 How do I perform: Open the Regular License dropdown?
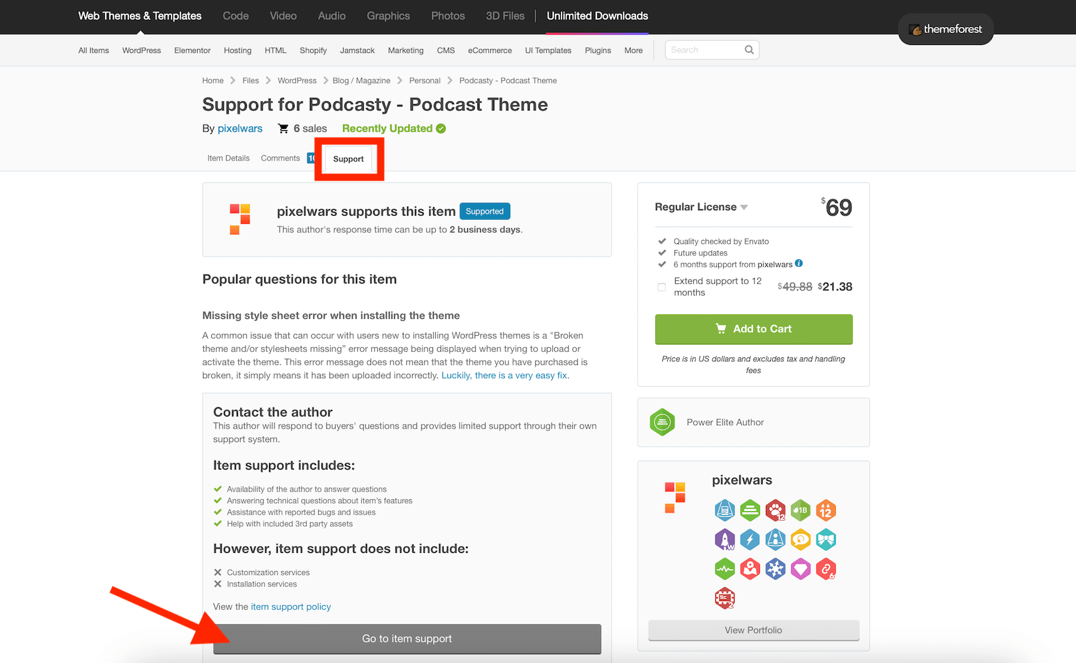coord(701,207)
